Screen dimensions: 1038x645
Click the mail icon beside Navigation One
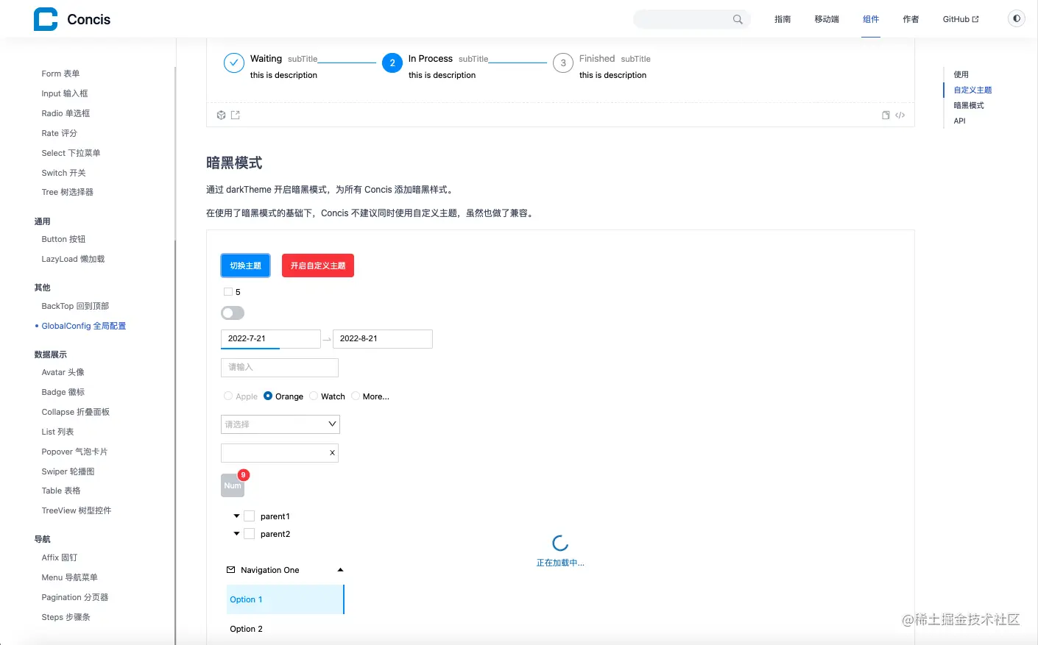(x=231, y=570)
